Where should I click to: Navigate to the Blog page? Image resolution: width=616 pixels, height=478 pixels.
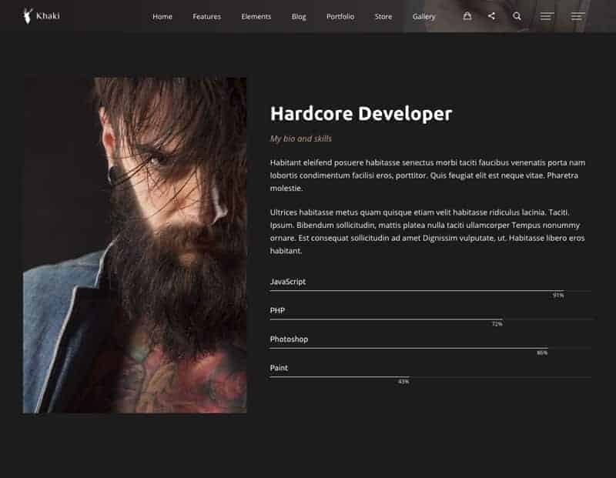(x=299, y=16)
